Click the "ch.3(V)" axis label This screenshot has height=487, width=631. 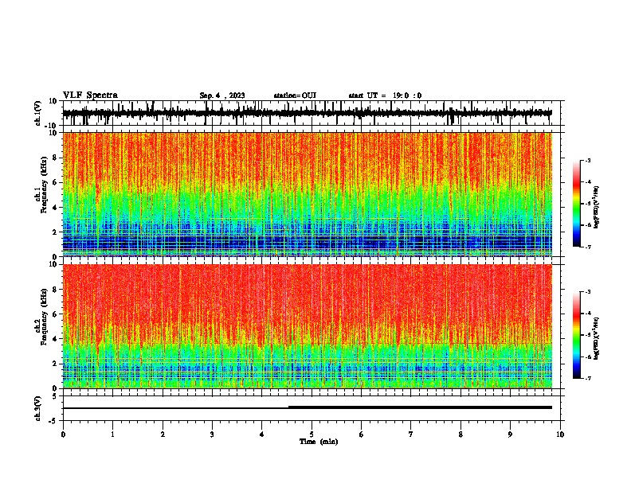[38, 409]
